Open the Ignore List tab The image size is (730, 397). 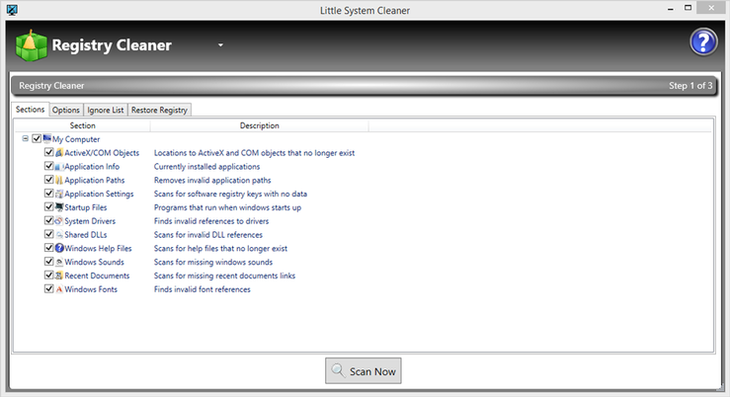(x=106, y=110)
